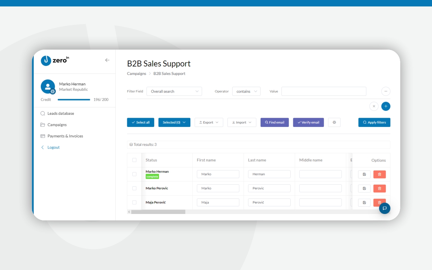
Task: Click the Apply filters button
Action: [374, 122]
